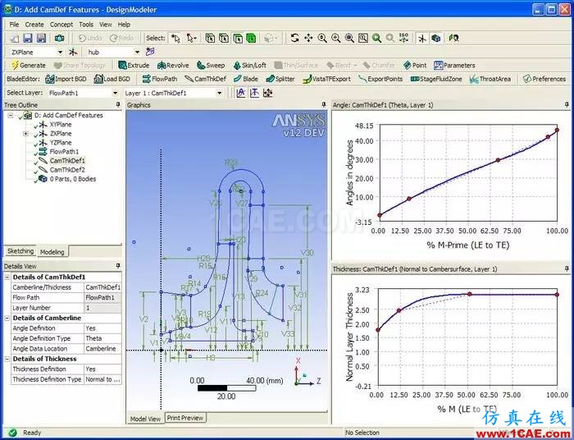Open the Layer 1 : CamThkDef1 dropdown
The image size is (574, 440).
click(x=219, y=93)
